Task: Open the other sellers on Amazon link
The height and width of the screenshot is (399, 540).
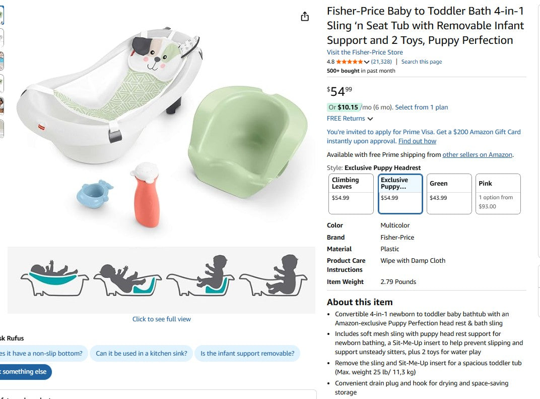Action: click(x=477, y=155)
